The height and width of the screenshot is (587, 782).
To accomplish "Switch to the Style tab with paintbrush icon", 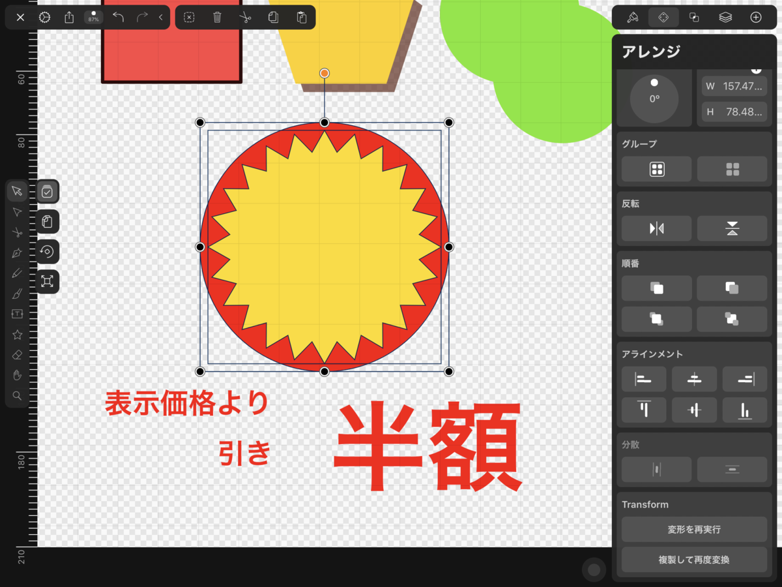I will [x=631, y=17].
